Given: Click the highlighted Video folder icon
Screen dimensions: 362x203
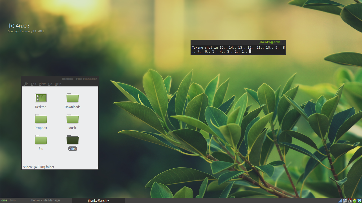Looking at the screenshot, I should point(72,140).
